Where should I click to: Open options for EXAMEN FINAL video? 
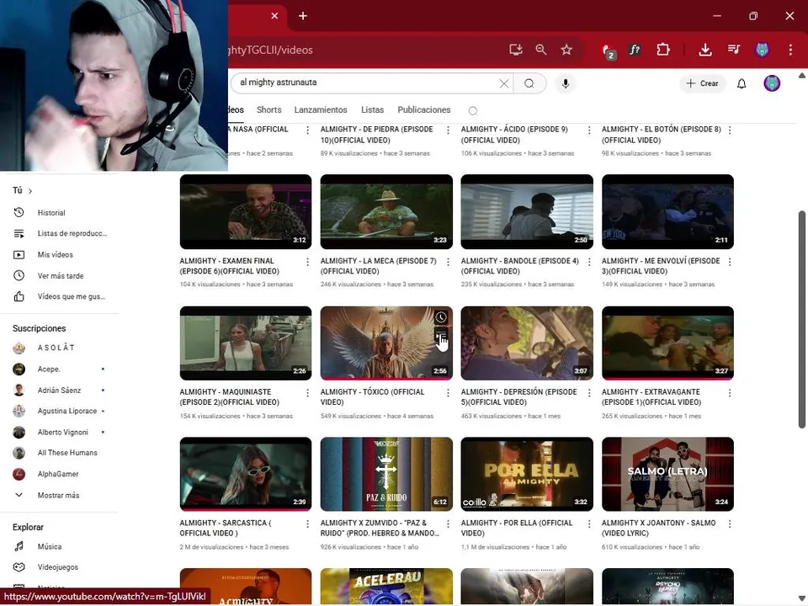coord(308,262)
